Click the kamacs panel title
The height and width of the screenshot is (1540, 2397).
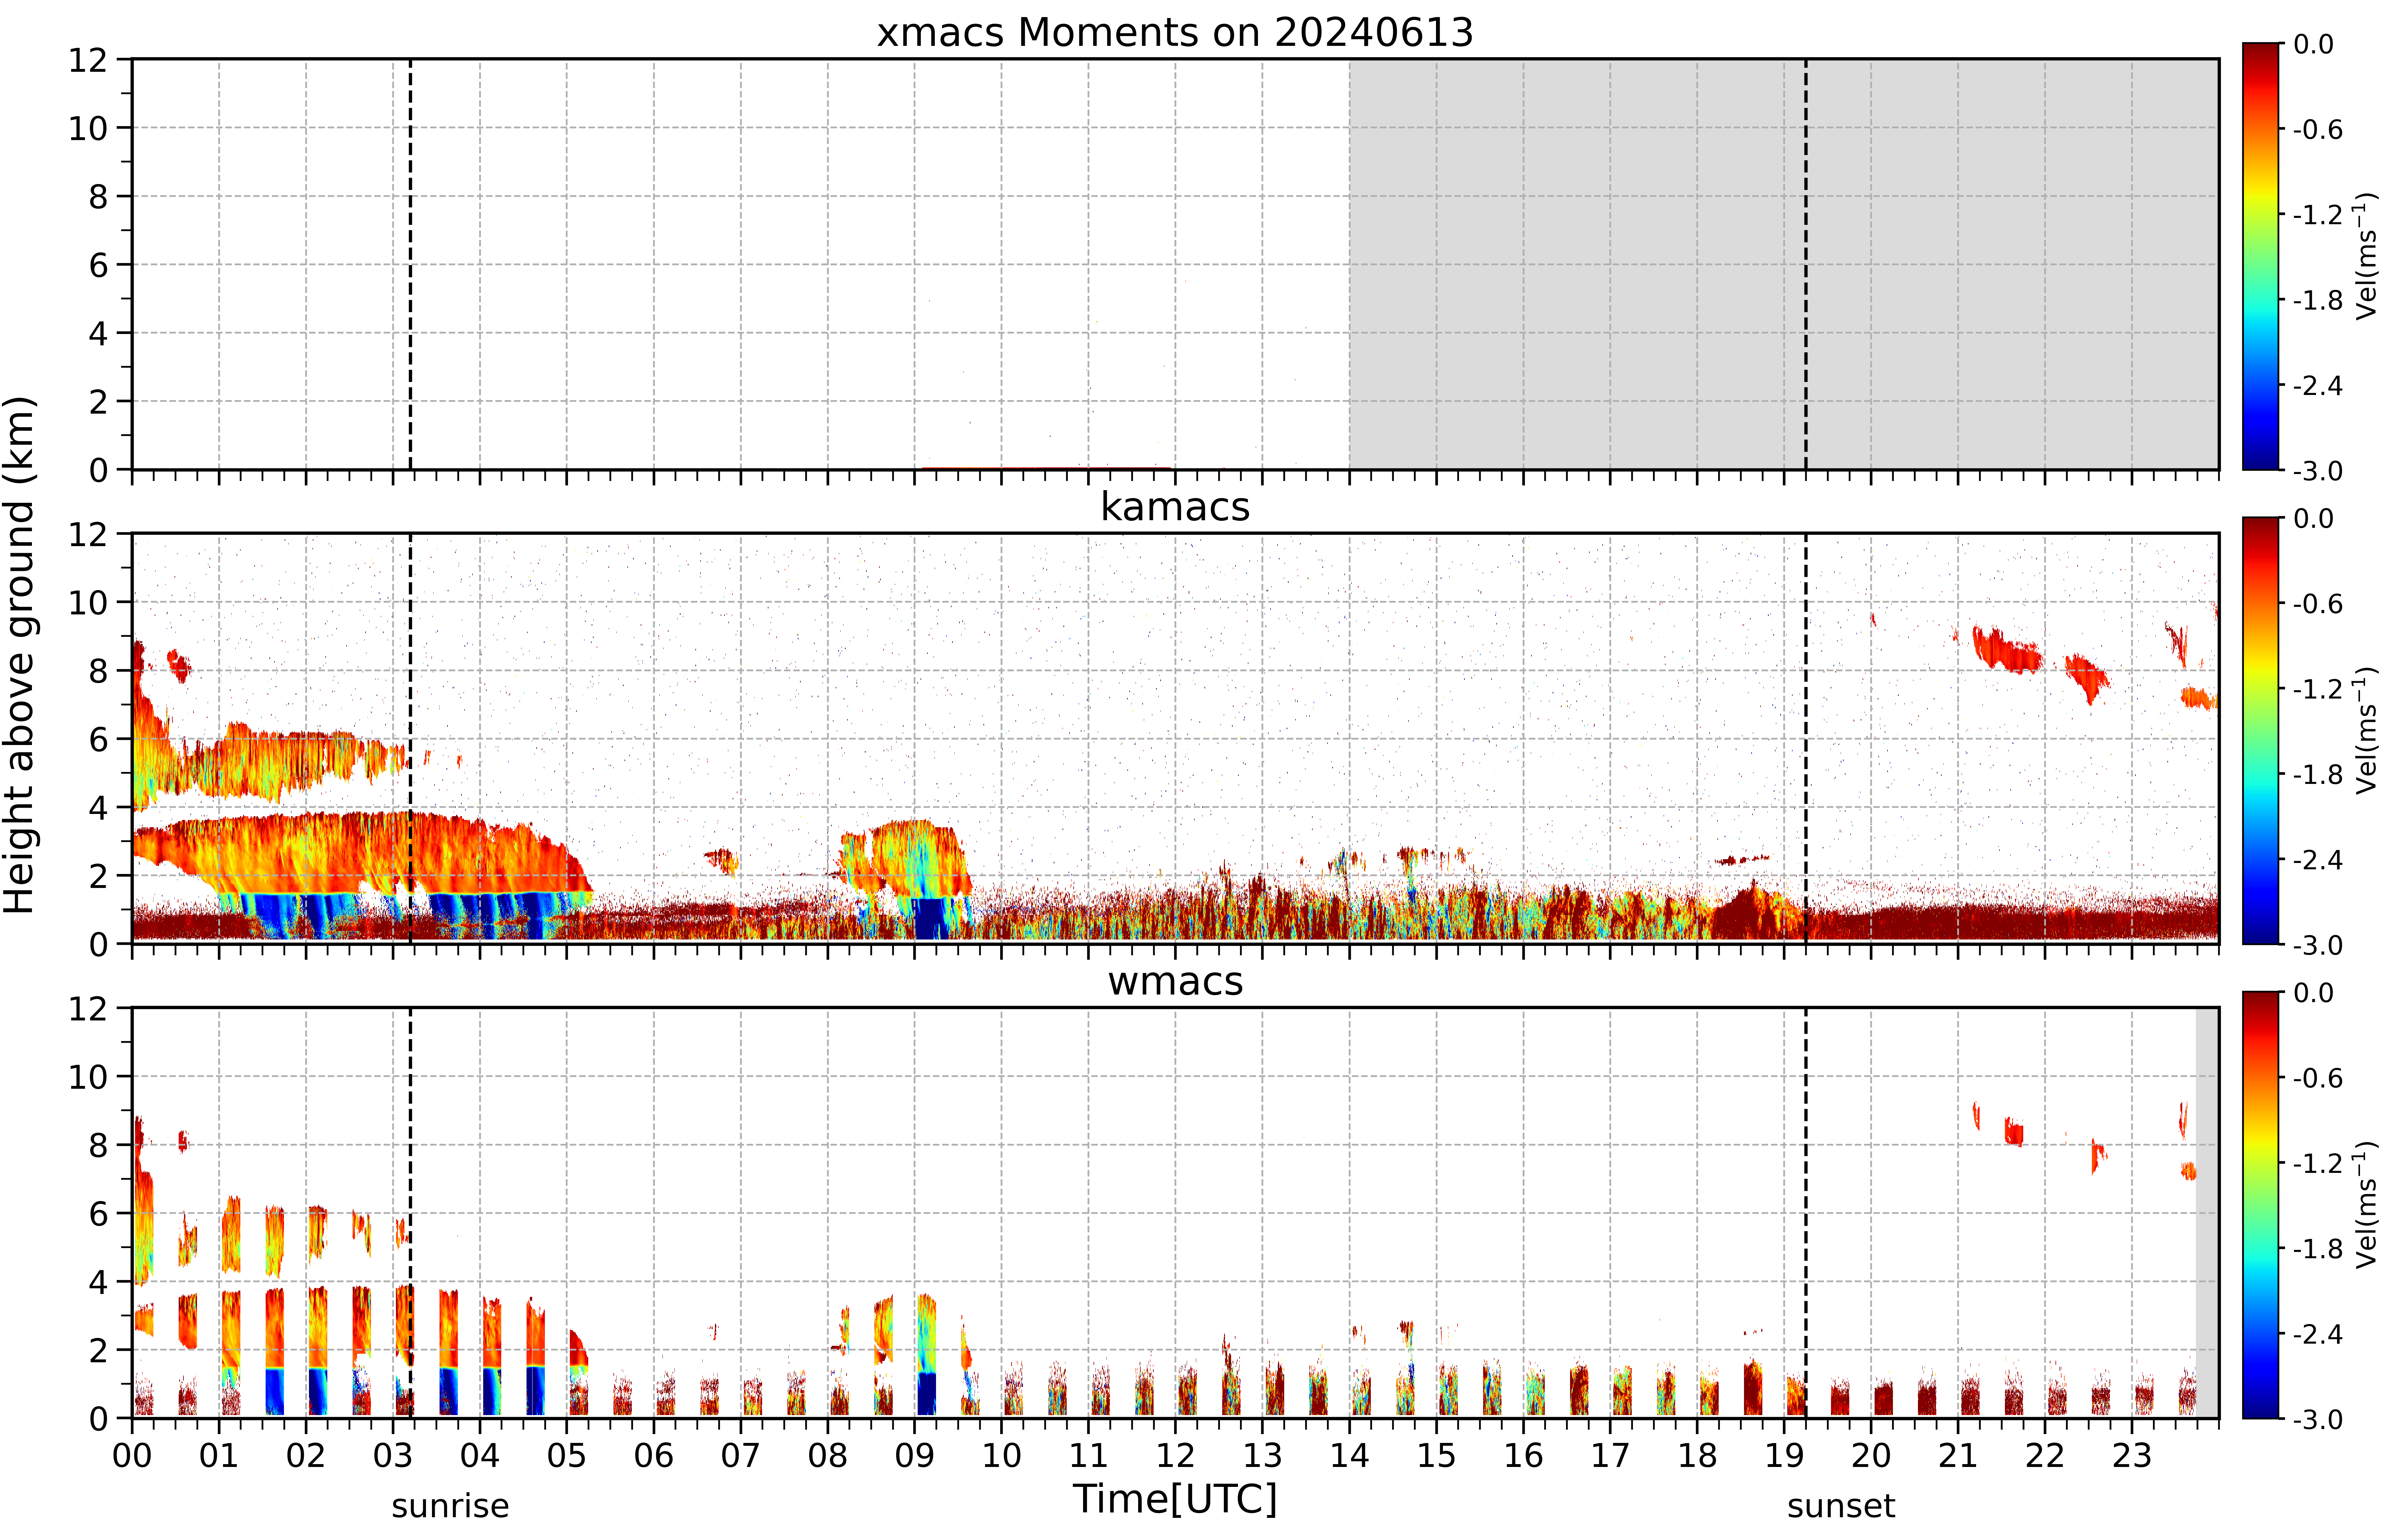pos(1175,507)
